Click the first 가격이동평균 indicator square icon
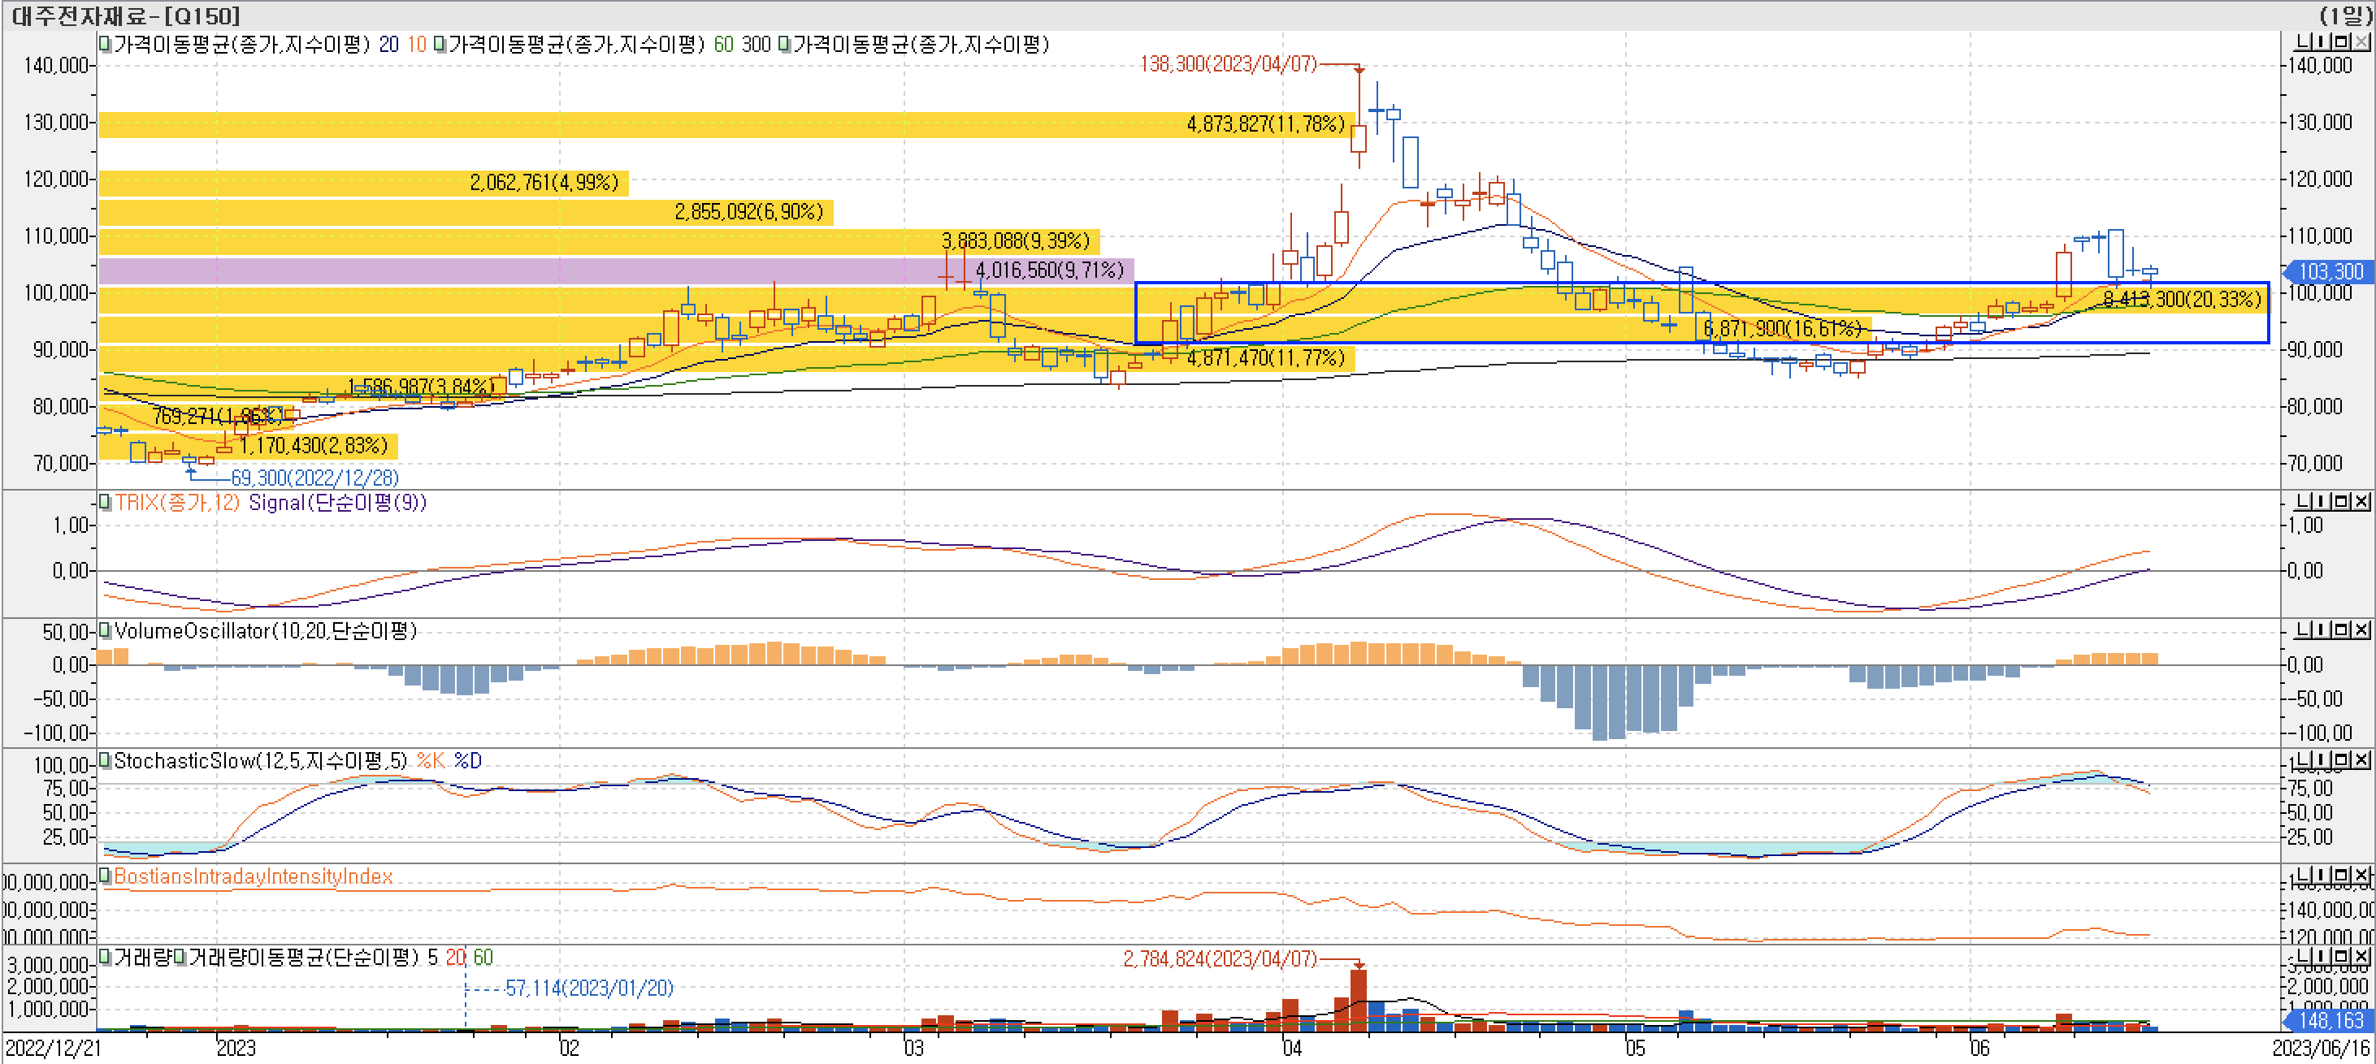 [105, 44]
